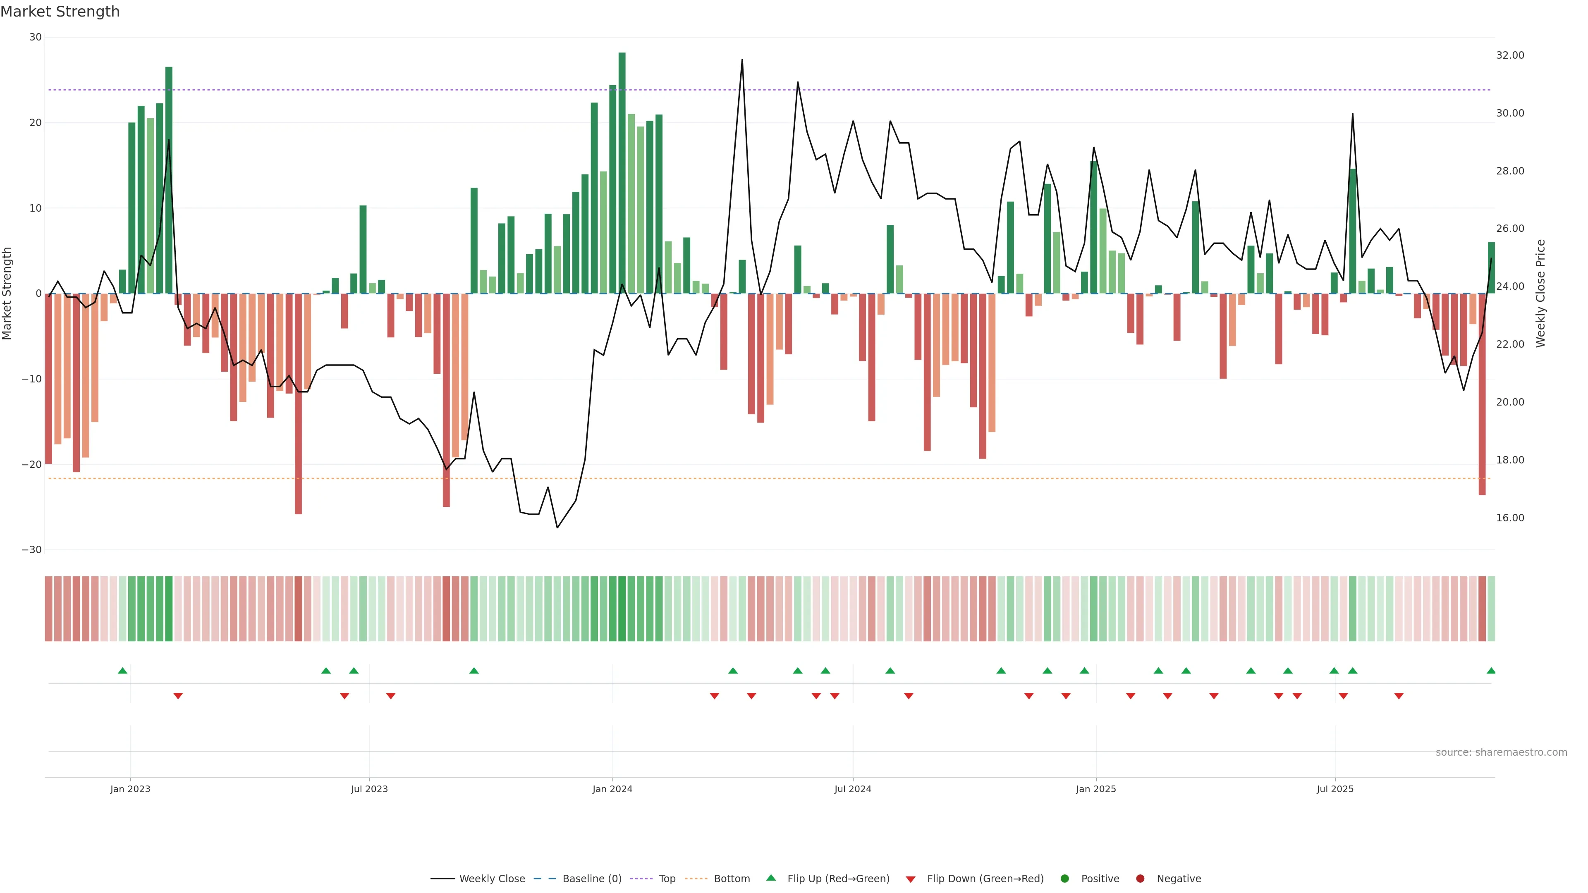The image size is (1588, 893).
Task: Click the tallest green bar near Jan 2024
Action: click(x=622, y=172)
